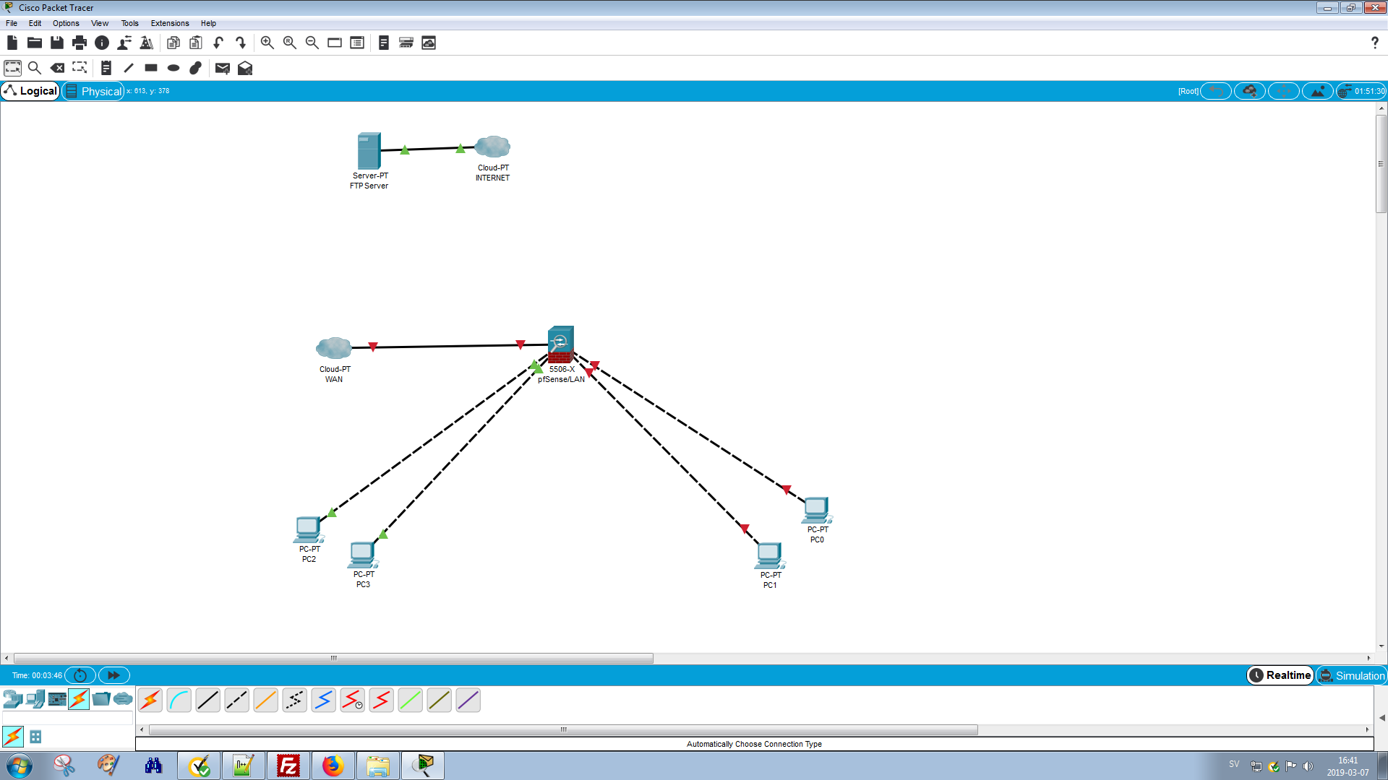
Task: Add a simple PDU envelope
Action: pos(223,68)
